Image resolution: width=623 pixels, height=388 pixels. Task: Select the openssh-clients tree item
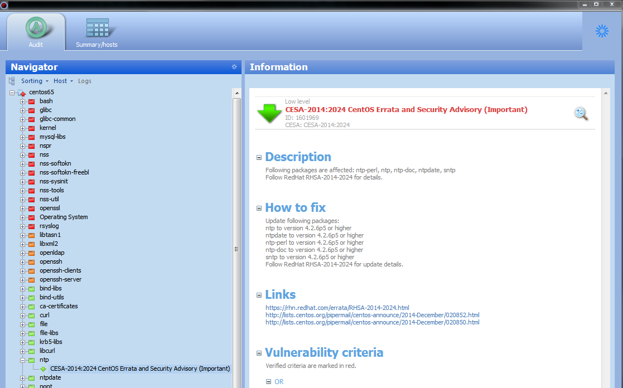point(60,271)
